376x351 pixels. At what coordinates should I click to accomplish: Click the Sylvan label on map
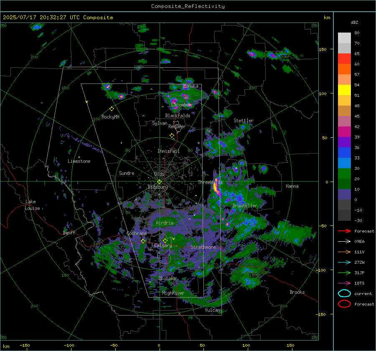(x=160, y=123)
